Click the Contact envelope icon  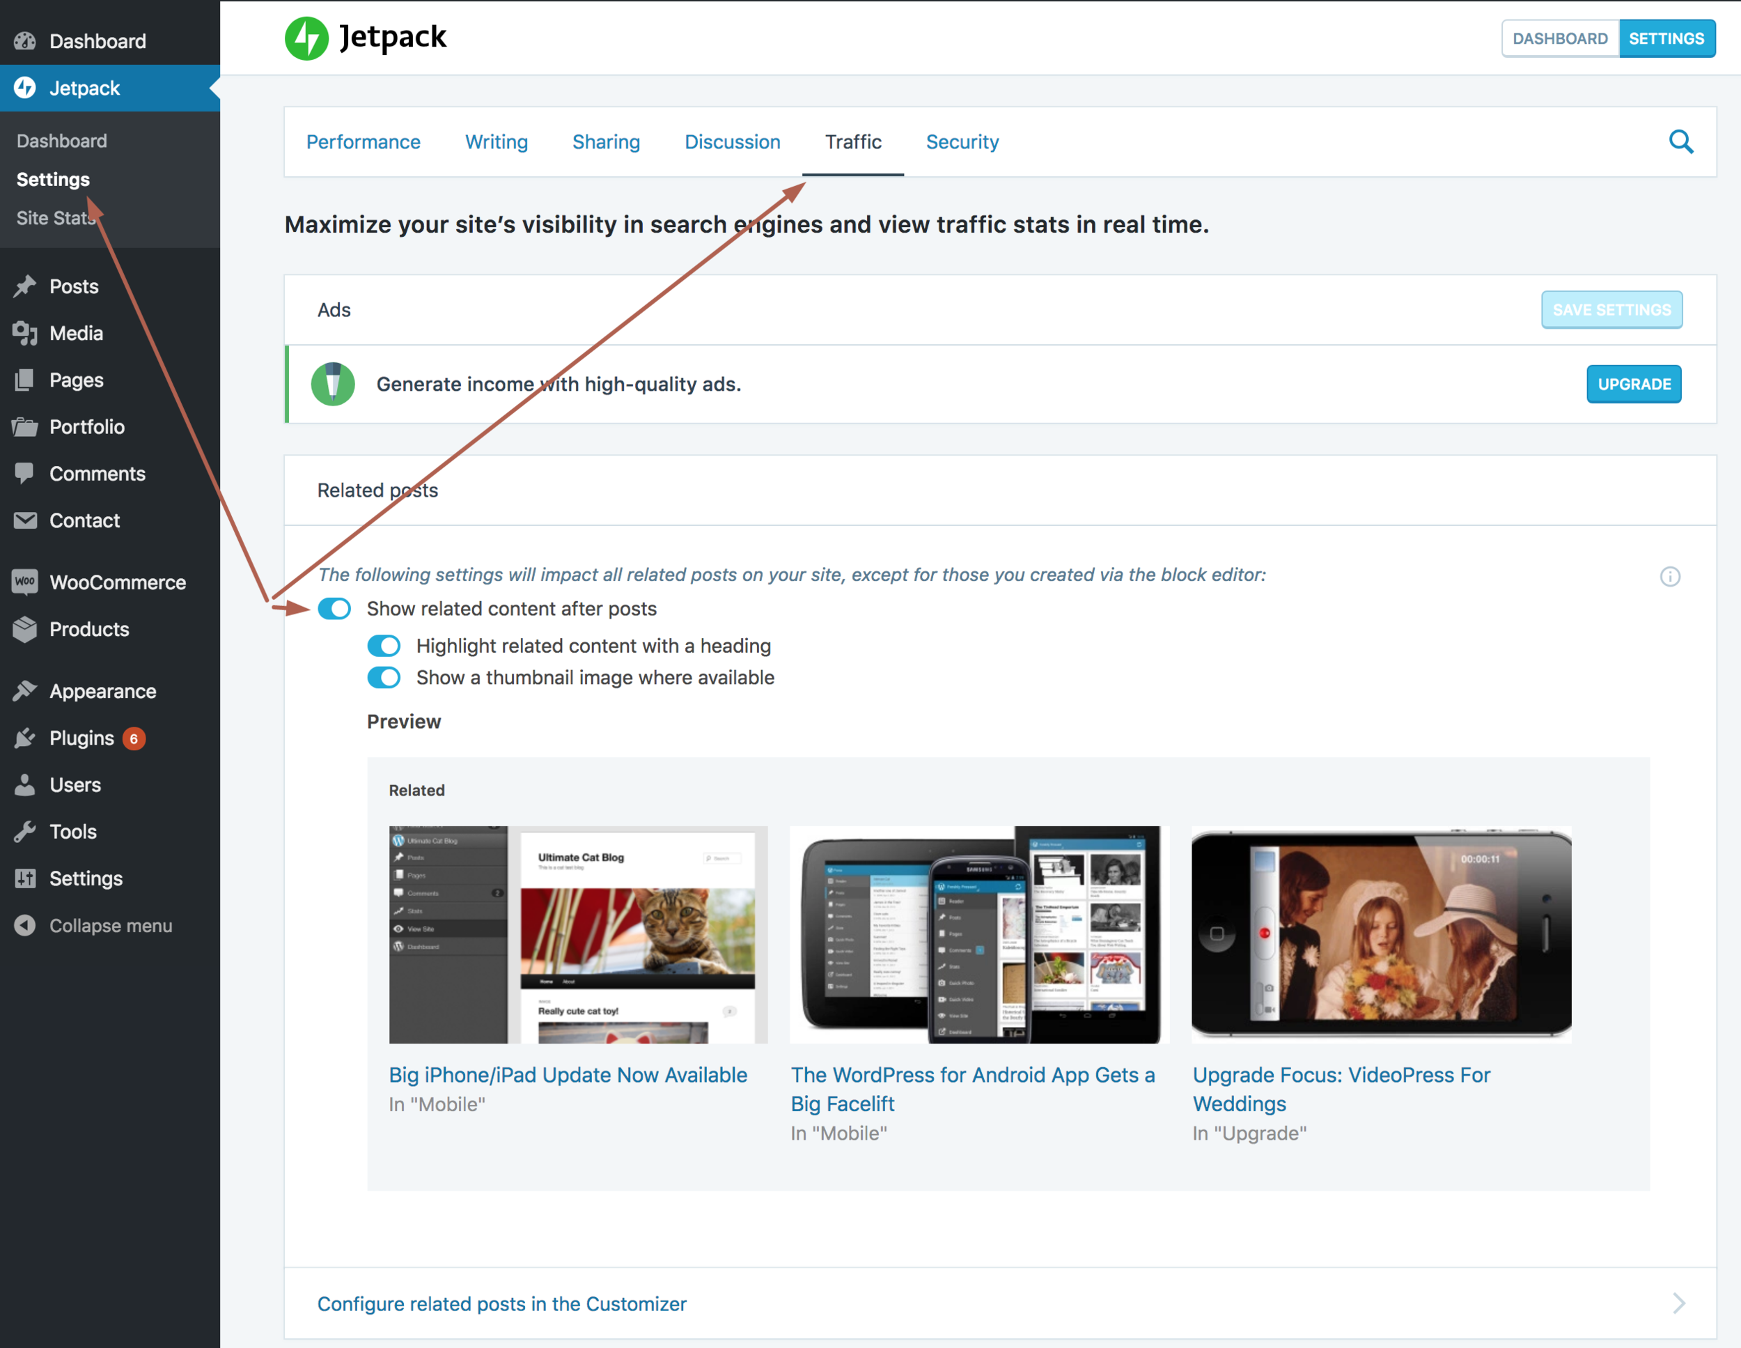(24, 521)
